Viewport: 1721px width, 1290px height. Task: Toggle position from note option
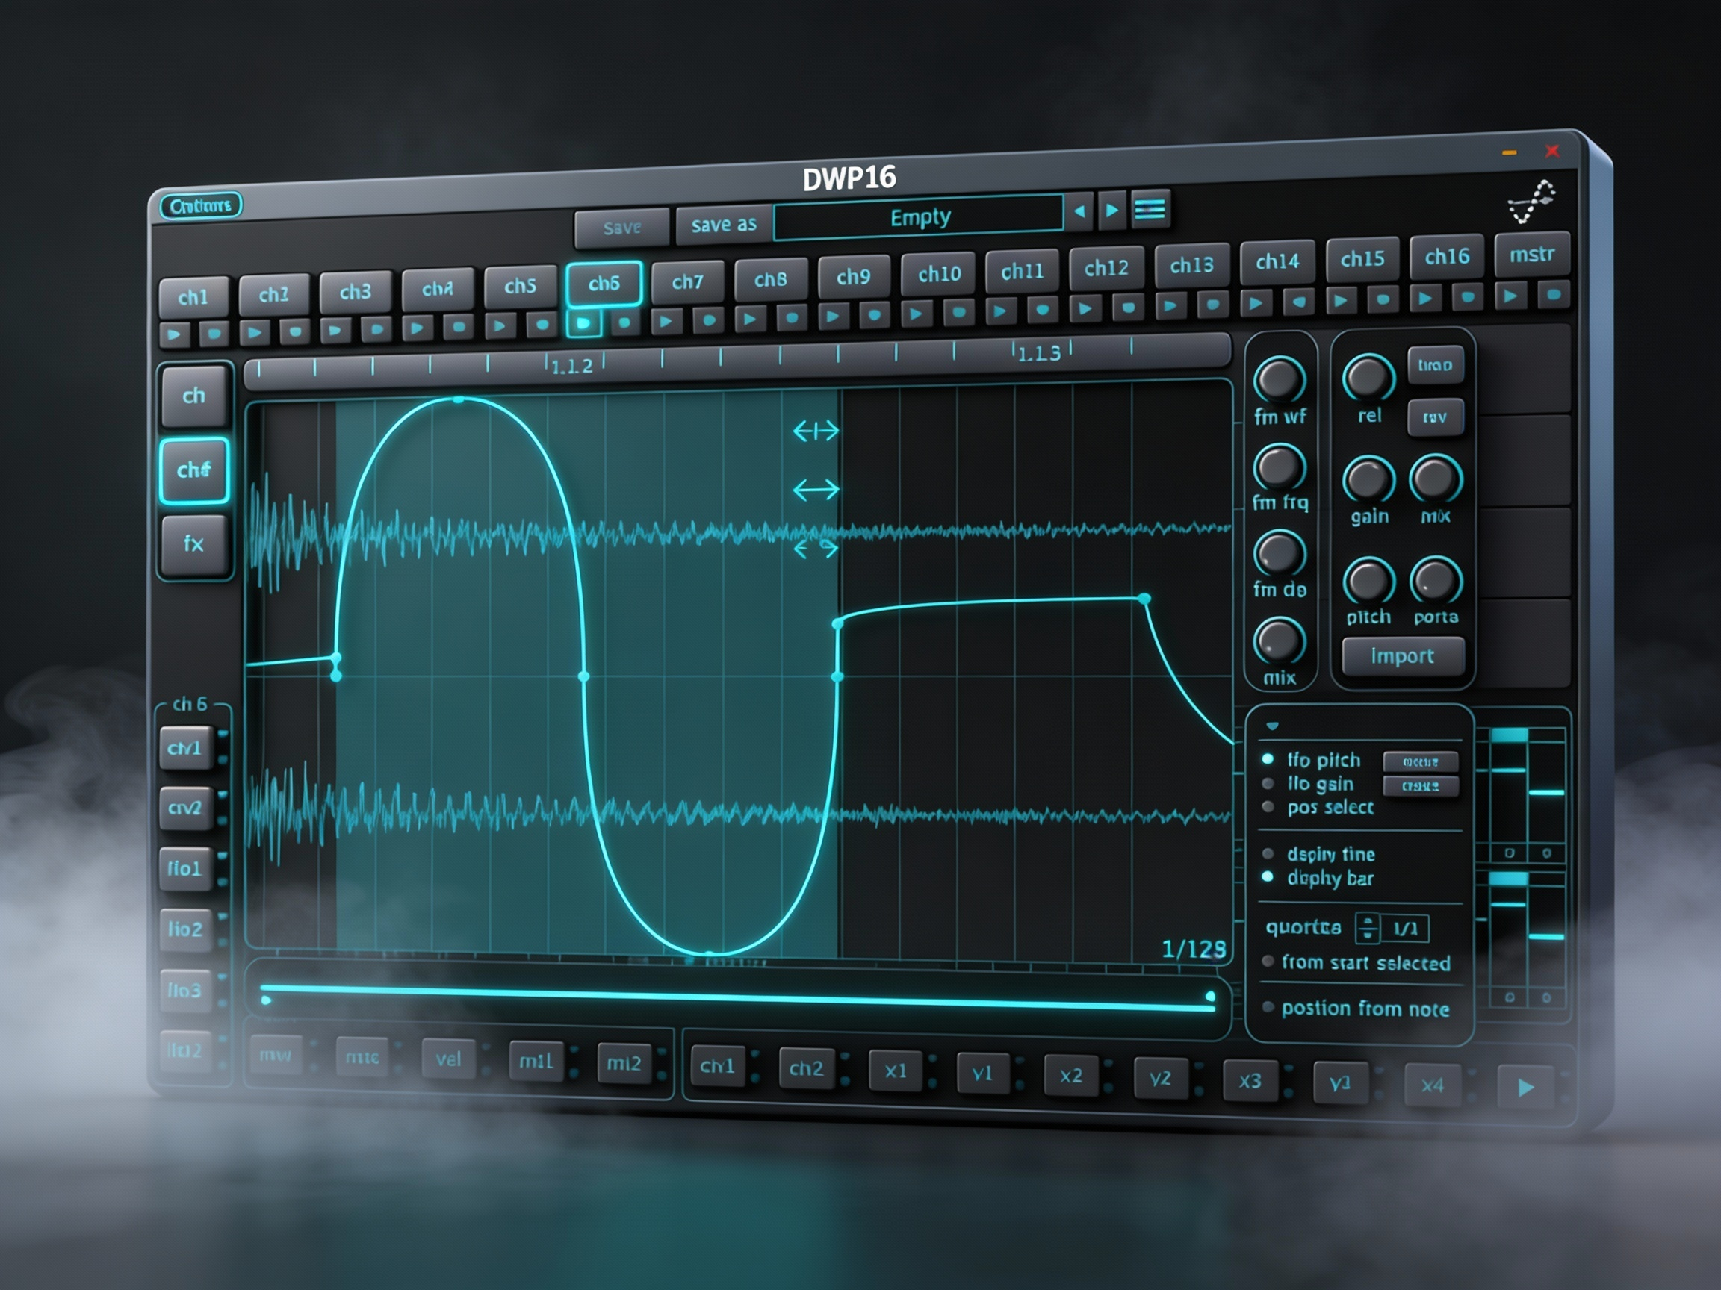tap(1268, 1008)
